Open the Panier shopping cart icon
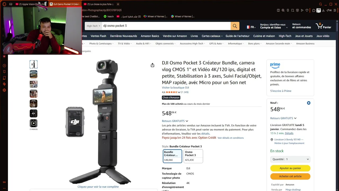The image size is (339, 191). click(323, 26)
